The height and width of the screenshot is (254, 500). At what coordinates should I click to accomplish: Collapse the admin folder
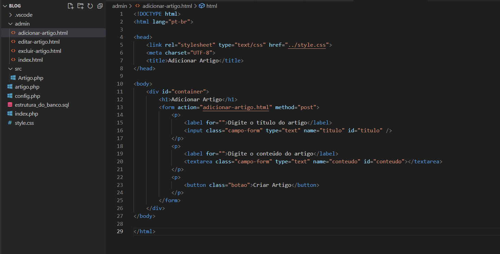click(x=11, y=24)
